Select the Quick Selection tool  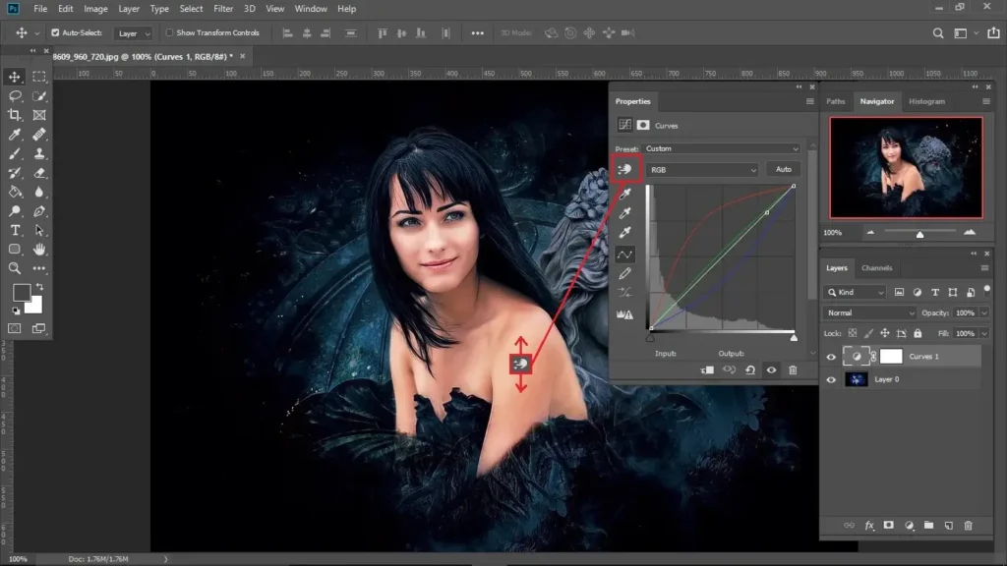tap(39, 96)
